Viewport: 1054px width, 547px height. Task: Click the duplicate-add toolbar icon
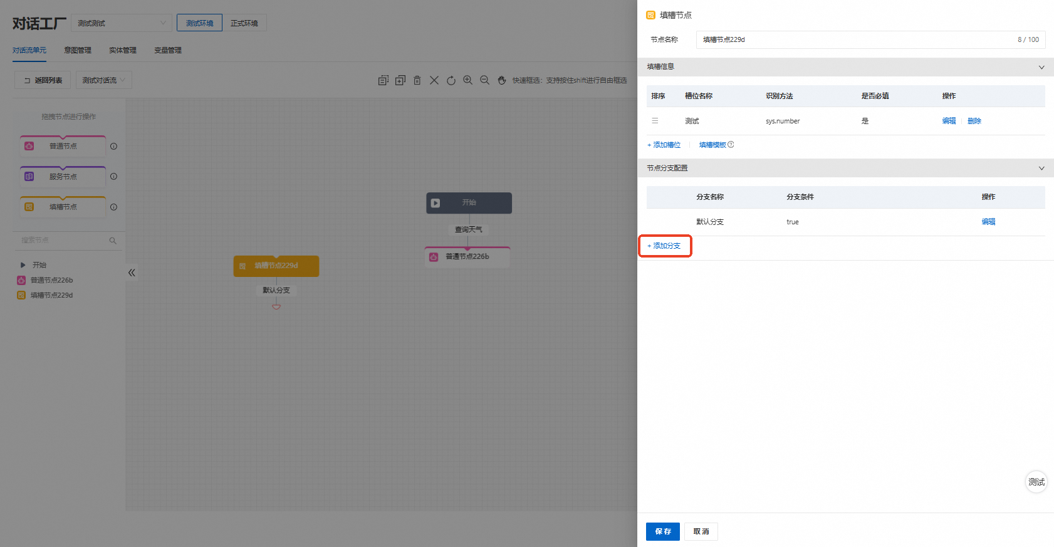[400, 80]
